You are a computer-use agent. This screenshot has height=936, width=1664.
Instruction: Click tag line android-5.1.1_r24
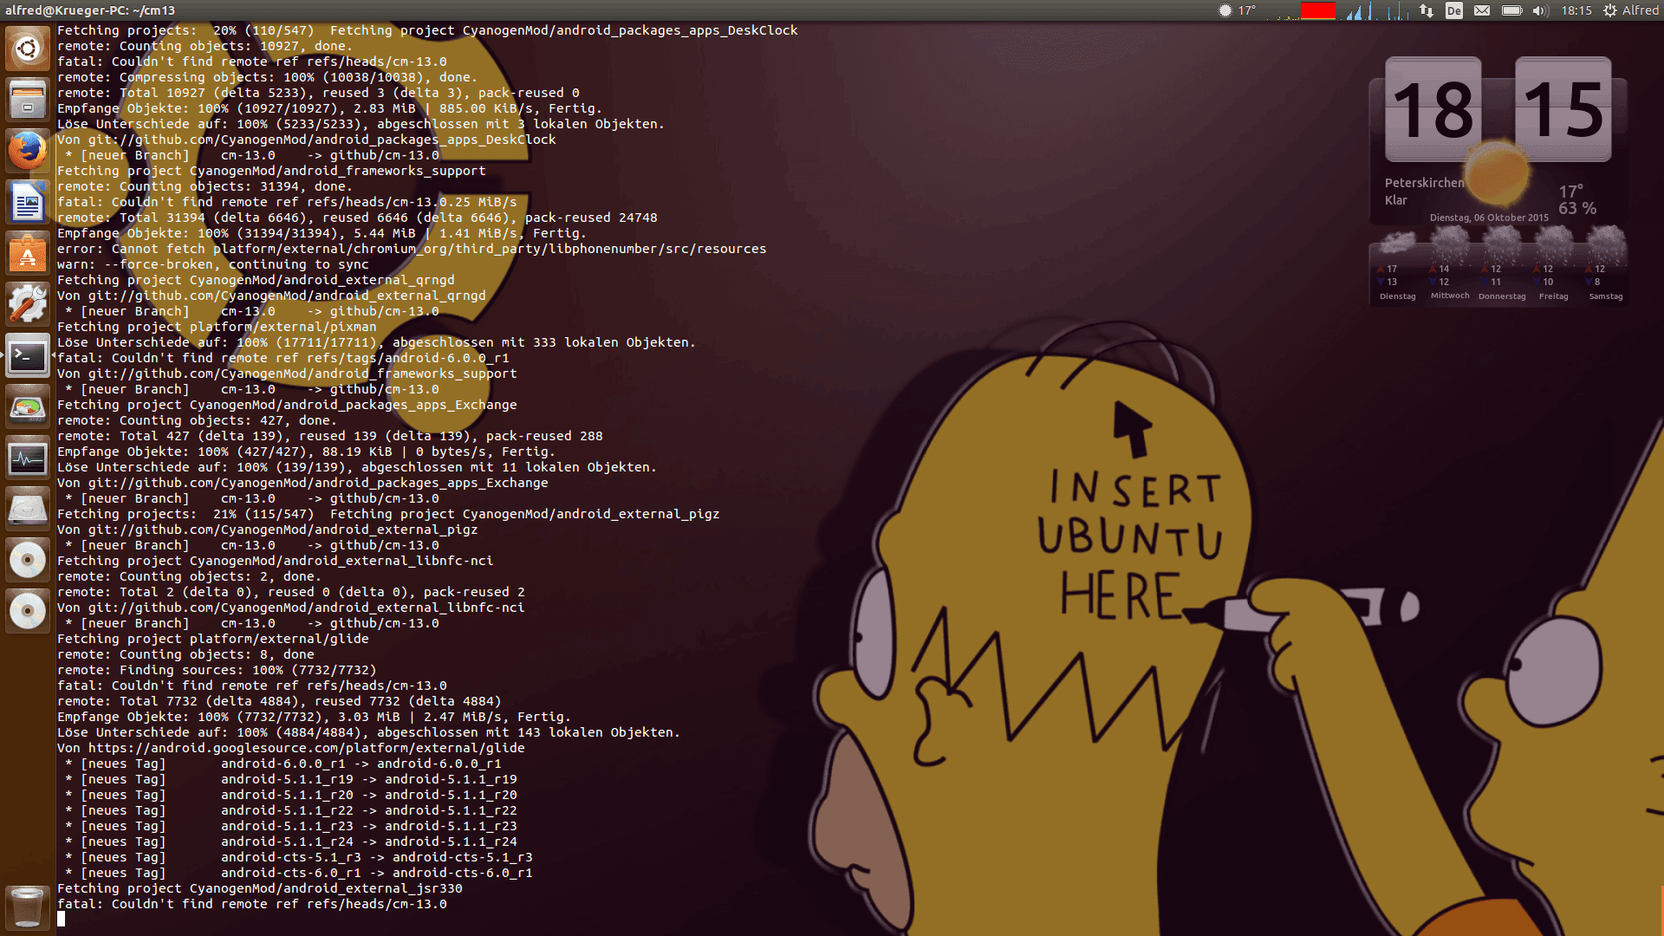(291, 842)
